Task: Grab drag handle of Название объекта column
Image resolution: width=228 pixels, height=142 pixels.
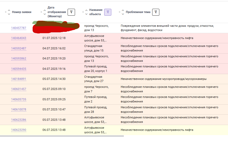Action: pyautogui.click(x=83, y=12)
